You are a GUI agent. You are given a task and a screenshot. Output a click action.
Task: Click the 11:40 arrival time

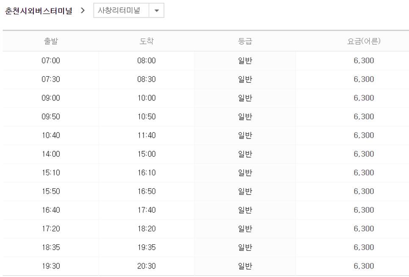point(146,135)
